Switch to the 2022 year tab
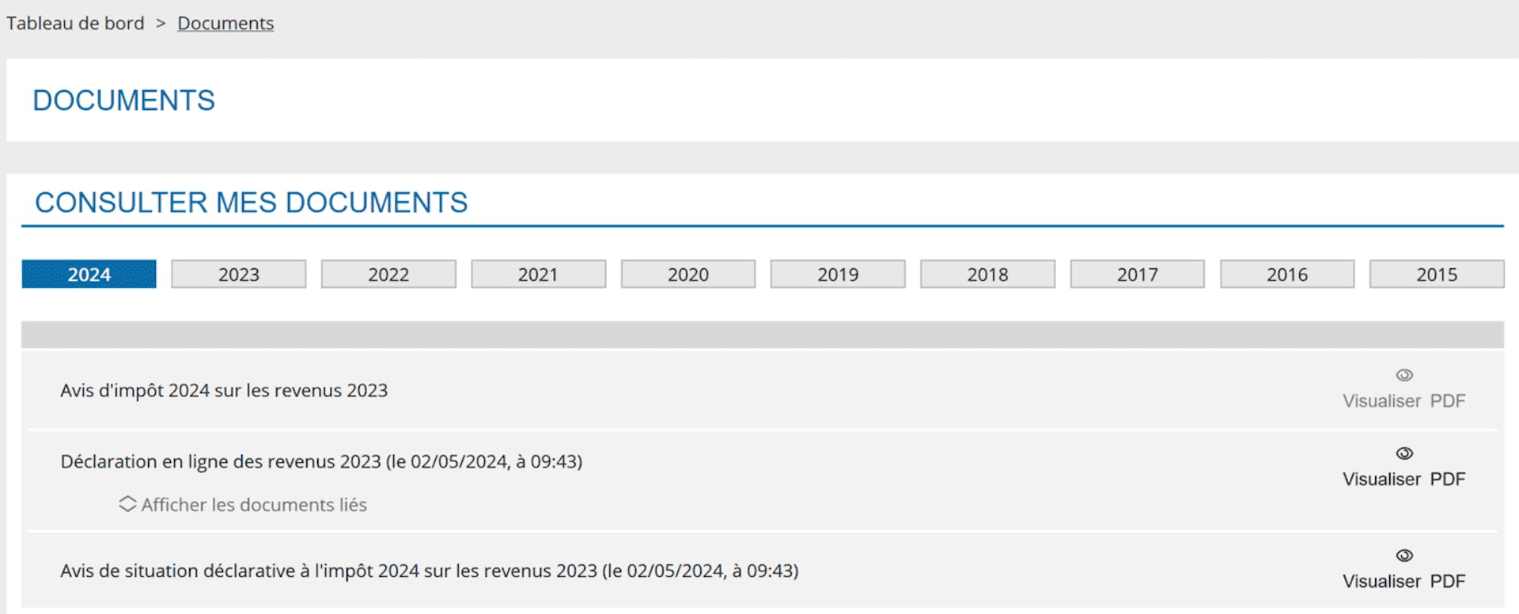 pos(388,275)
